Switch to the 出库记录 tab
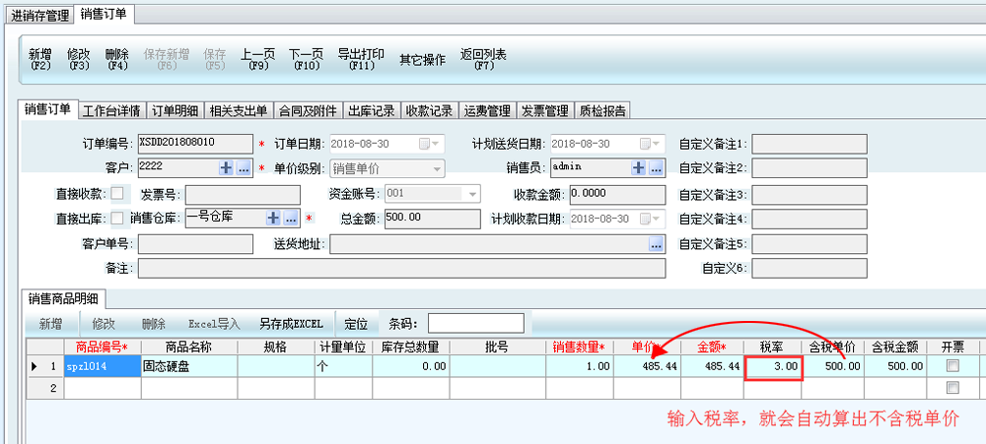Image resolution: width=986 pixels, height=444 pixels. click(373, 111)
